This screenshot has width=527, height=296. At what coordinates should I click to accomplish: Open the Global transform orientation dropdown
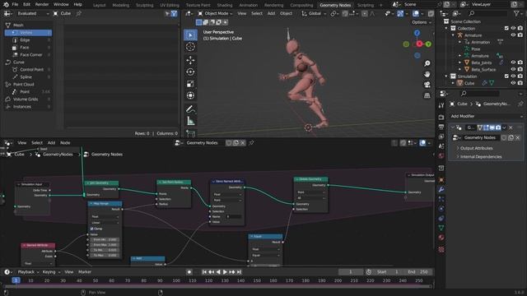tap(314, 13)
